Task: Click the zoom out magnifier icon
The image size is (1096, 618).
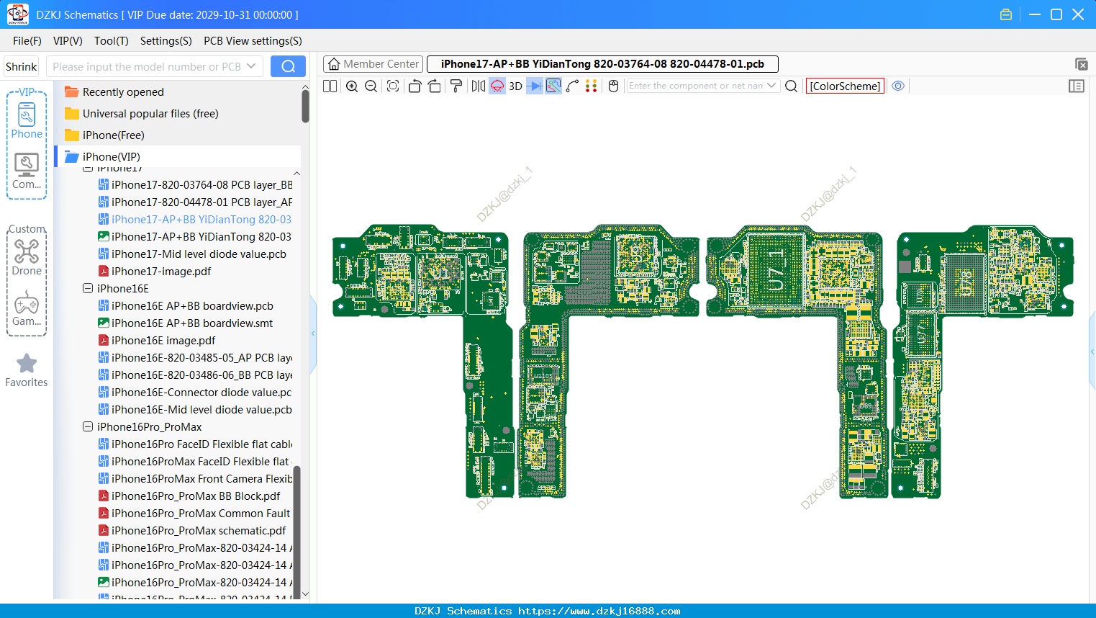Action: tap(371, 86)
